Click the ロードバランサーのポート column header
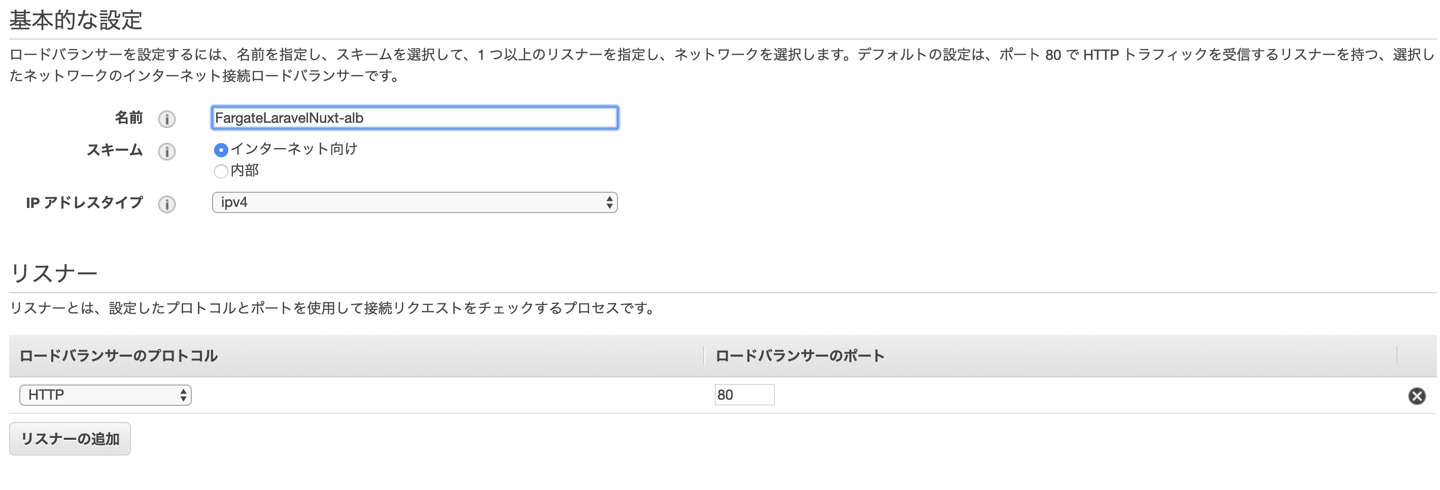 [799, 356]
